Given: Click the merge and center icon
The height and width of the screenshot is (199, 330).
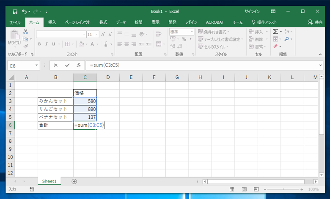Looking at the screenshot, I should (x=159, y=44).
